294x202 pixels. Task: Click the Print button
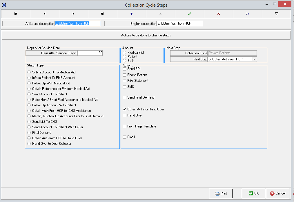click(221, 193)
